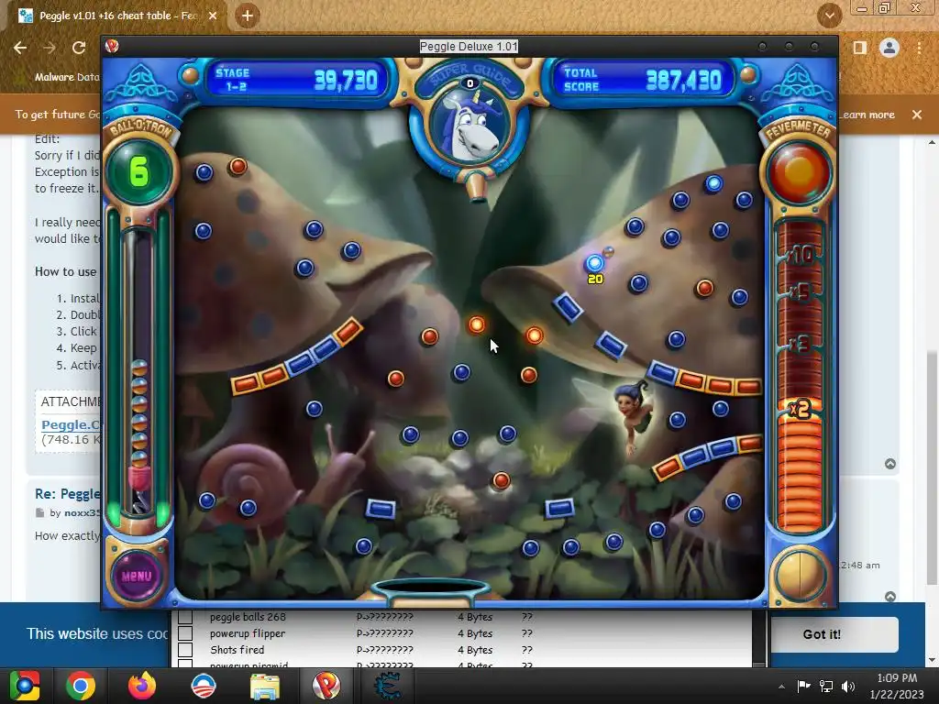This screenshot has height=704, width=939.
Task: Open the Action Center flag icon
Action: (803, 687)
